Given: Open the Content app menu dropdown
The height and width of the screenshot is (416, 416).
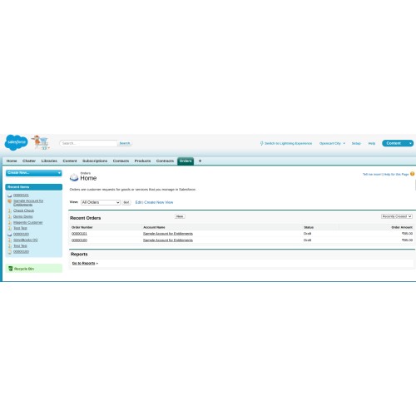Looking at the screenshot, I should (x=398, y=143).
